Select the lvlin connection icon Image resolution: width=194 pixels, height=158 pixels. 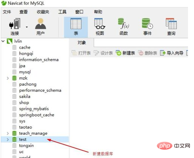click(9, 41)
